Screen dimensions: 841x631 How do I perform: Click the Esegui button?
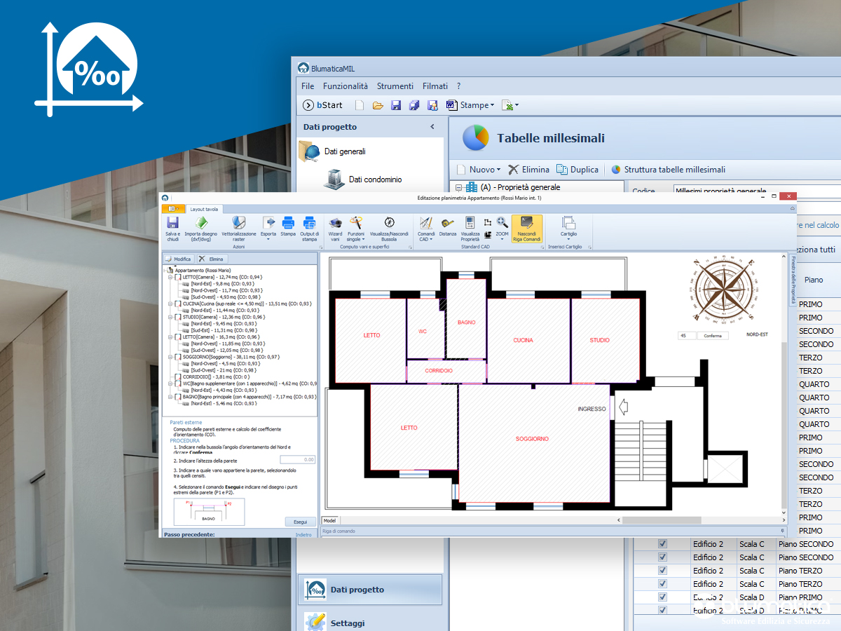[300, 522]
